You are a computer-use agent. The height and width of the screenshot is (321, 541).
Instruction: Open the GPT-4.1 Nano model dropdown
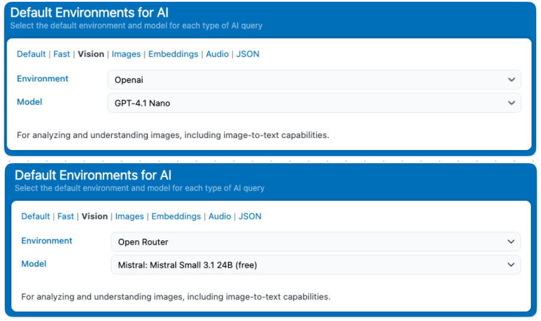314,103
